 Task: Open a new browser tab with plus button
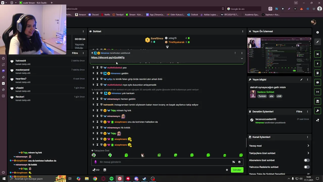(x=52, y=3)
